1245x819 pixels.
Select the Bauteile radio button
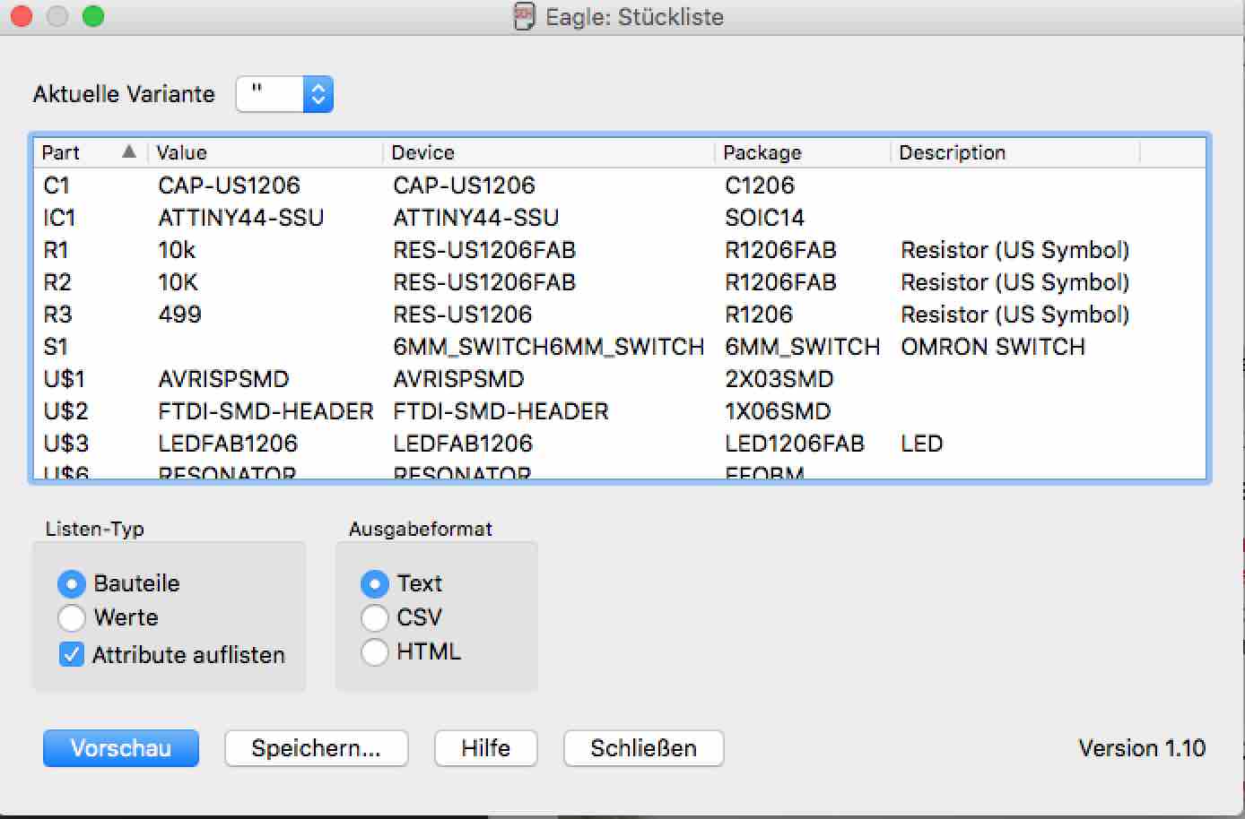pos(72,584)
